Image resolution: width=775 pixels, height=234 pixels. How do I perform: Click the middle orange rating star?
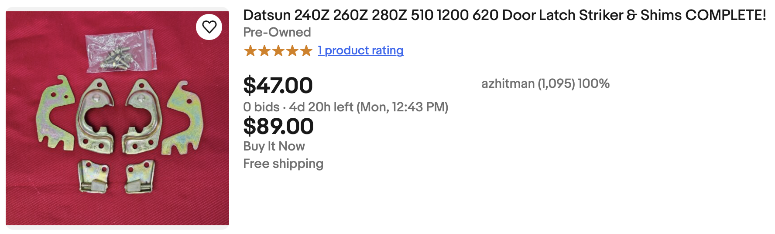(x=278, y=51)
